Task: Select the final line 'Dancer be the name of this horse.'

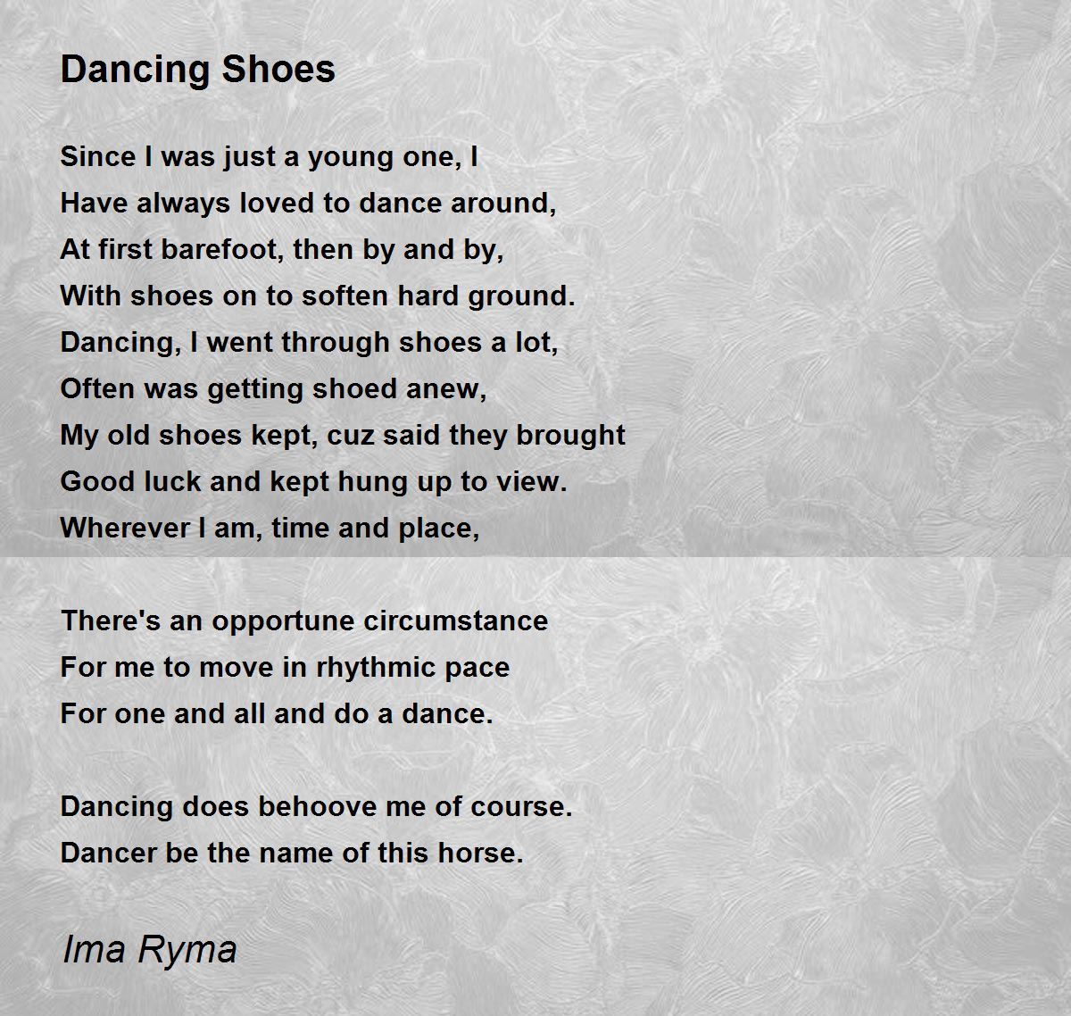Action: (x=292, y=854)
